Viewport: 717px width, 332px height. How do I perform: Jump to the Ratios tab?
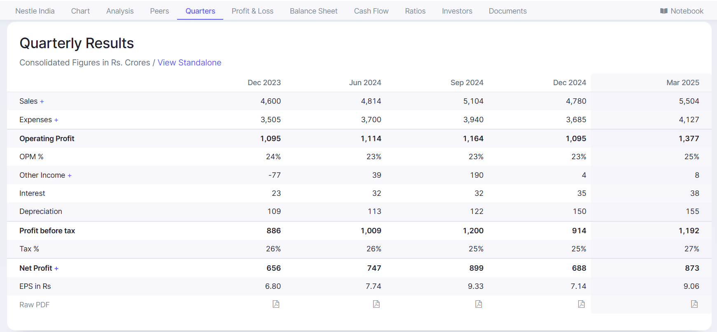pyautogui.click(x=415, y=11)
